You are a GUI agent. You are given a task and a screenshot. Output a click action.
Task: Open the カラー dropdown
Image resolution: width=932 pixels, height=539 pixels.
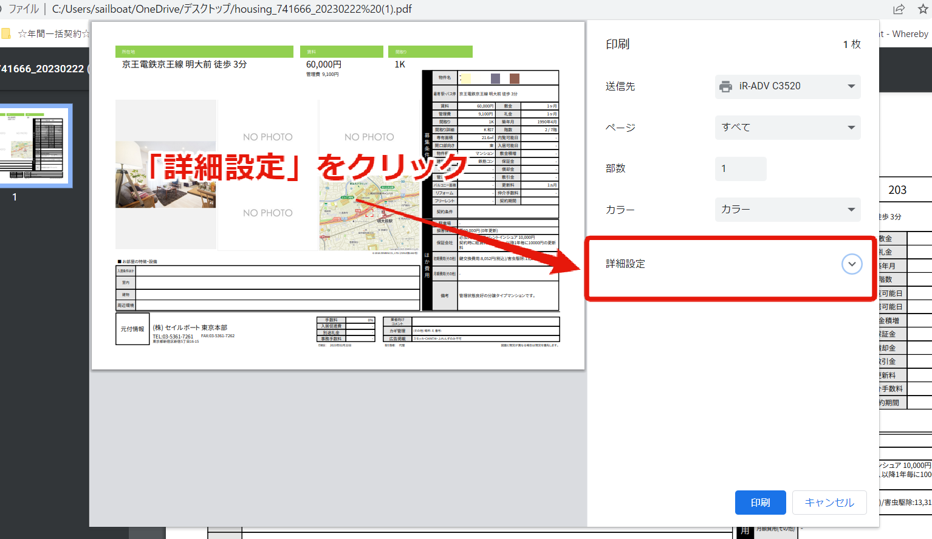(x=788, y=210)
